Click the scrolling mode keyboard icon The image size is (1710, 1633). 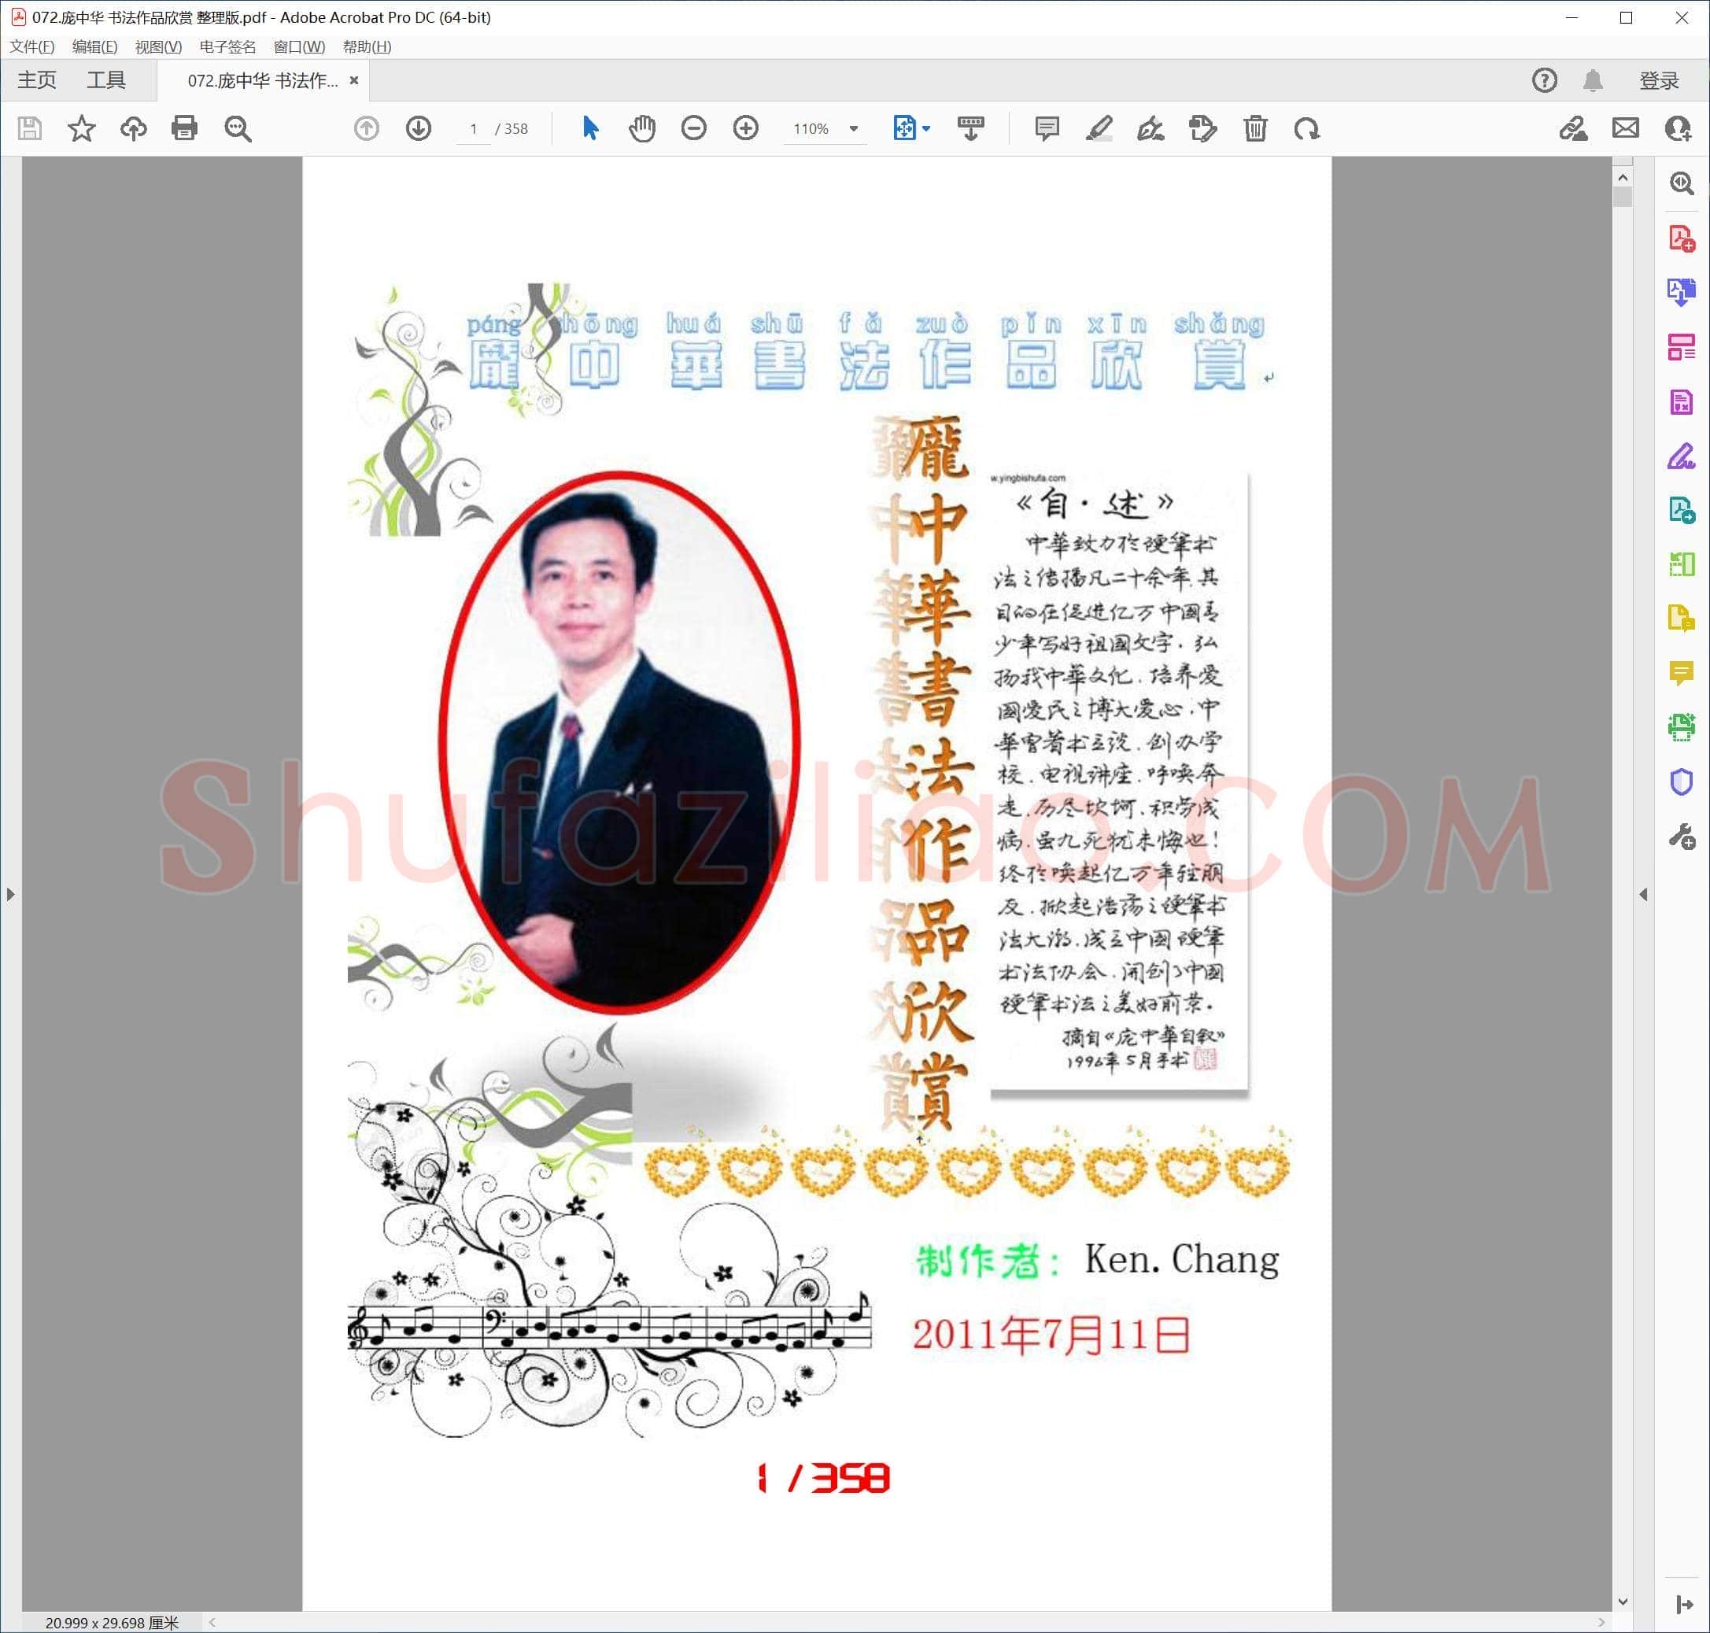click(x=970, y=129)
